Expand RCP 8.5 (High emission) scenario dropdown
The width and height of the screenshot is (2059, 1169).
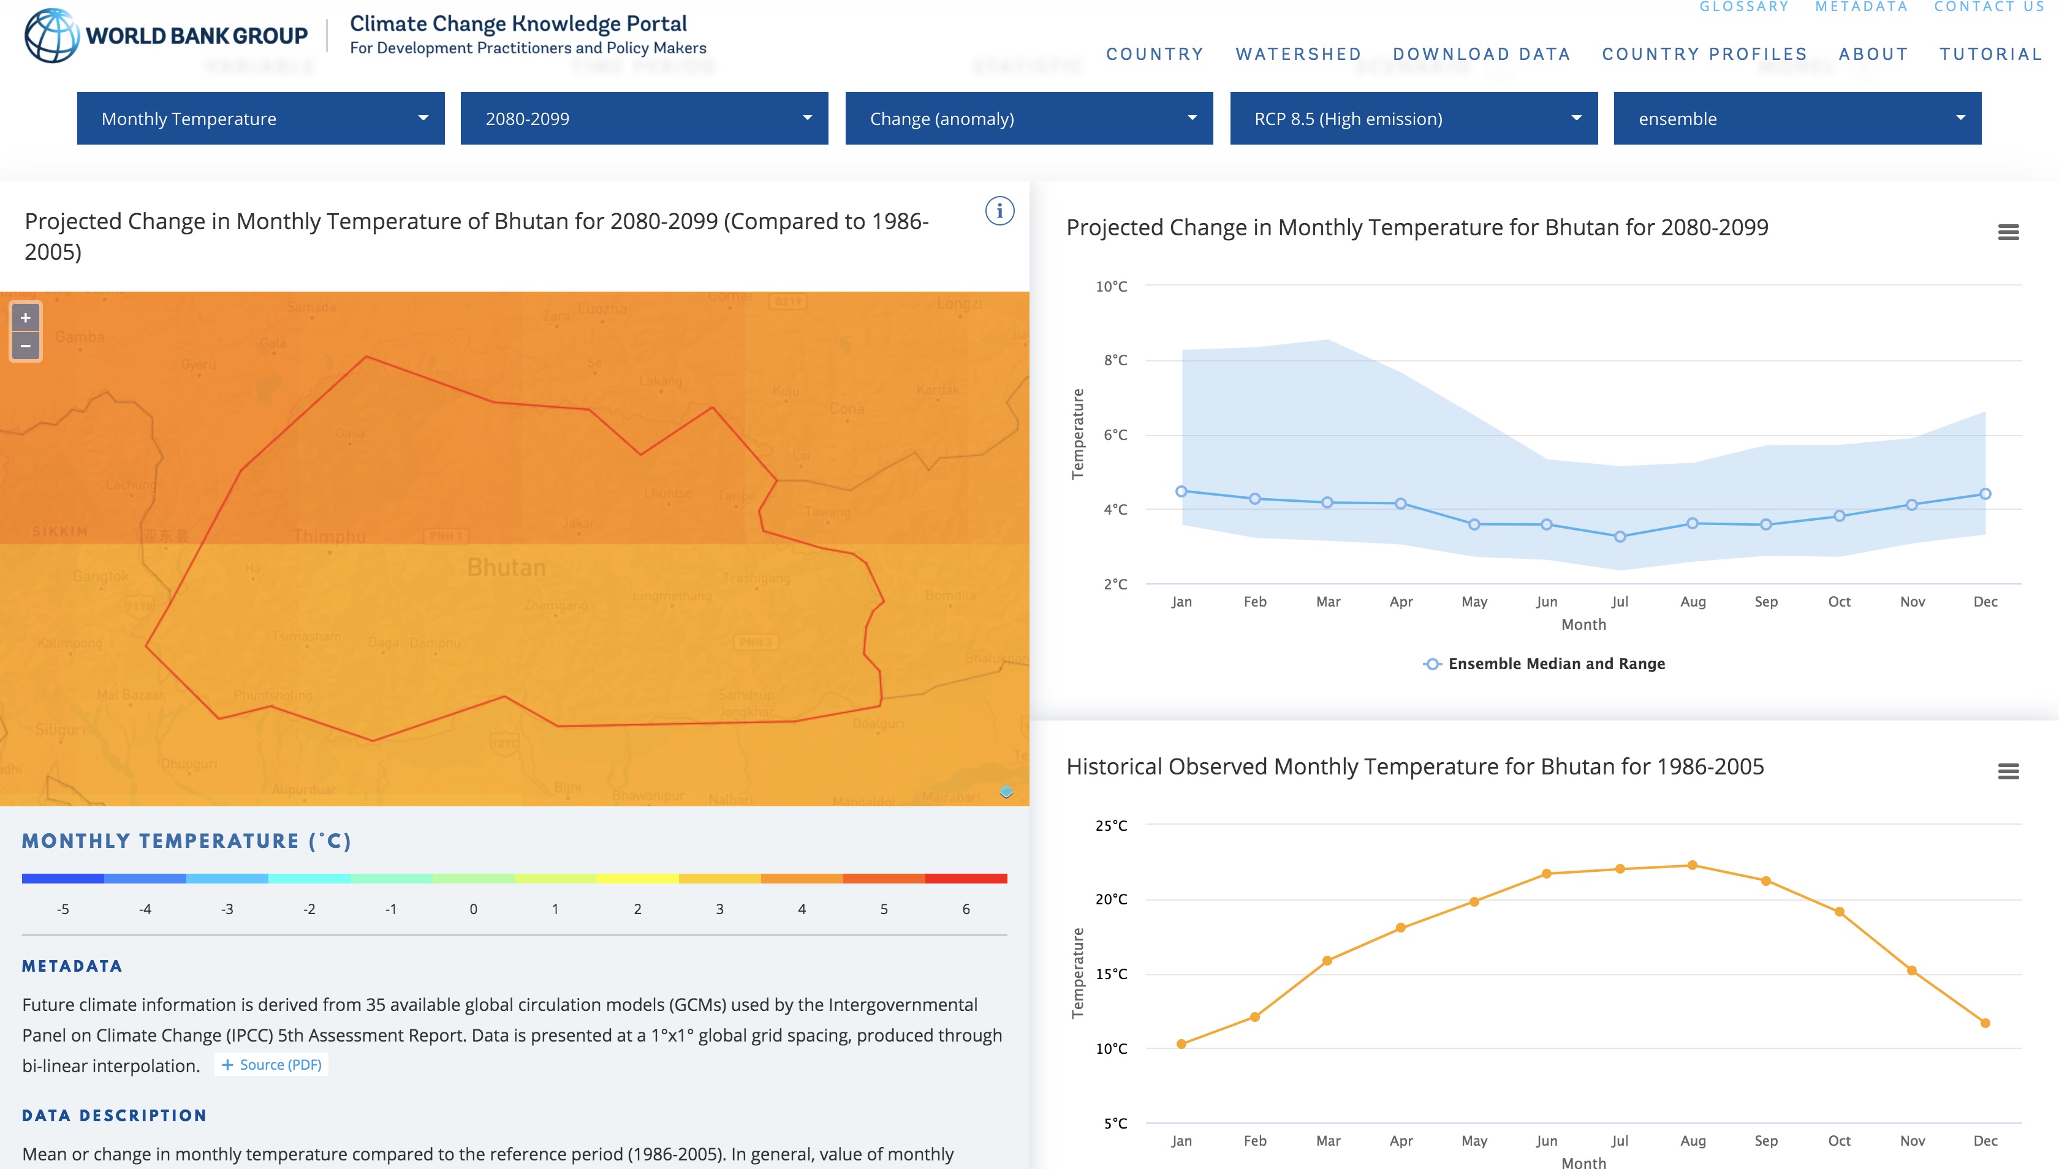1413,119
